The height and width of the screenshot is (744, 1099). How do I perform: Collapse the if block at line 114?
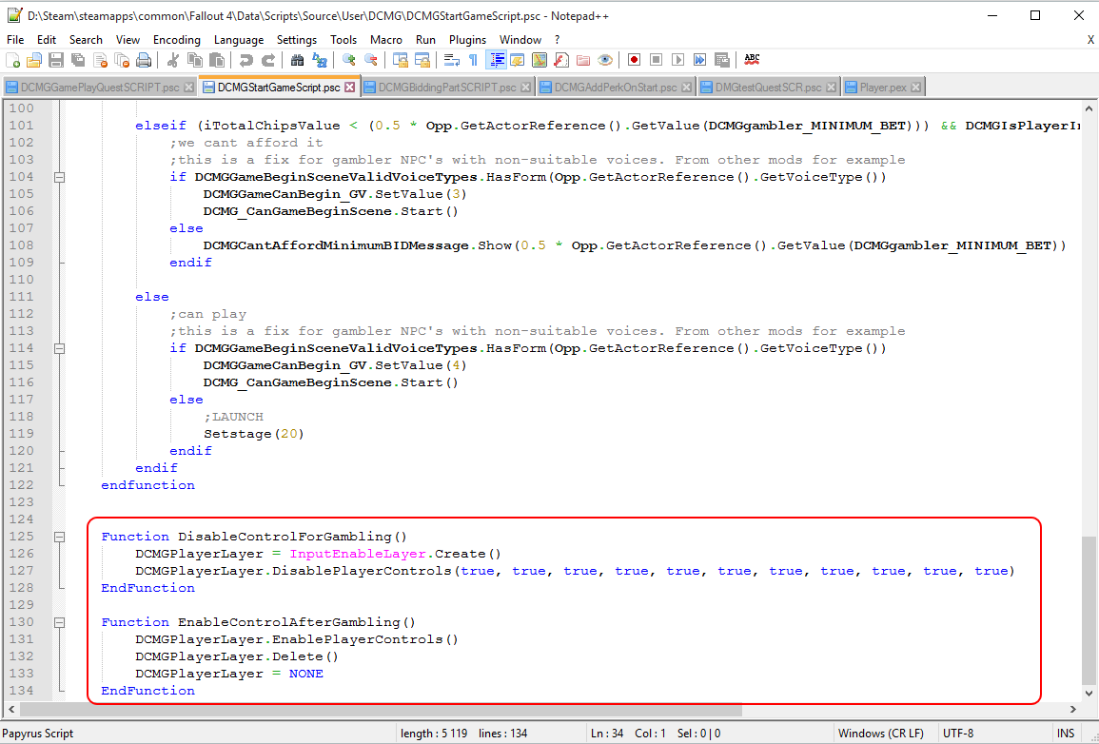coord(60,348)
